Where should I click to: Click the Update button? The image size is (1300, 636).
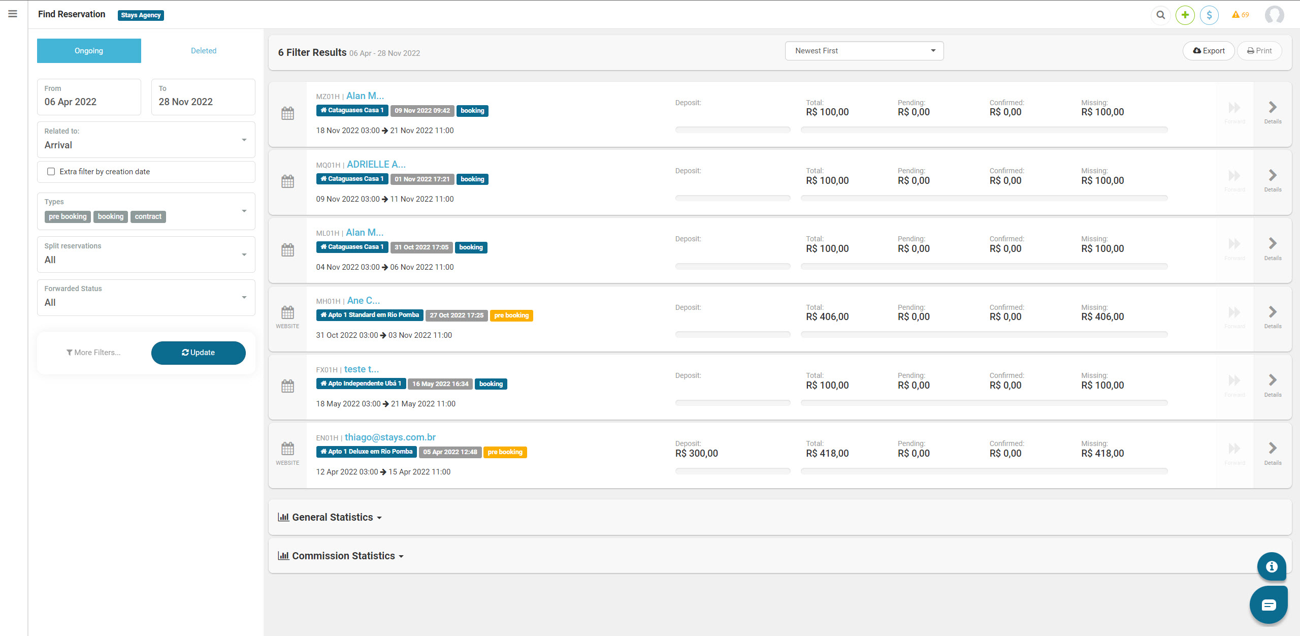click(198, 353)
